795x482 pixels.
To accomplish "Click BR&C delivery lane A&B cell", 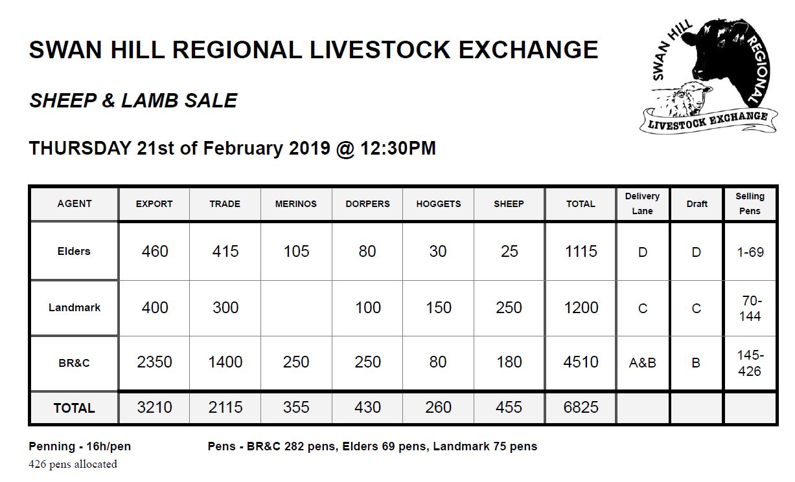I will coord(642,363).
